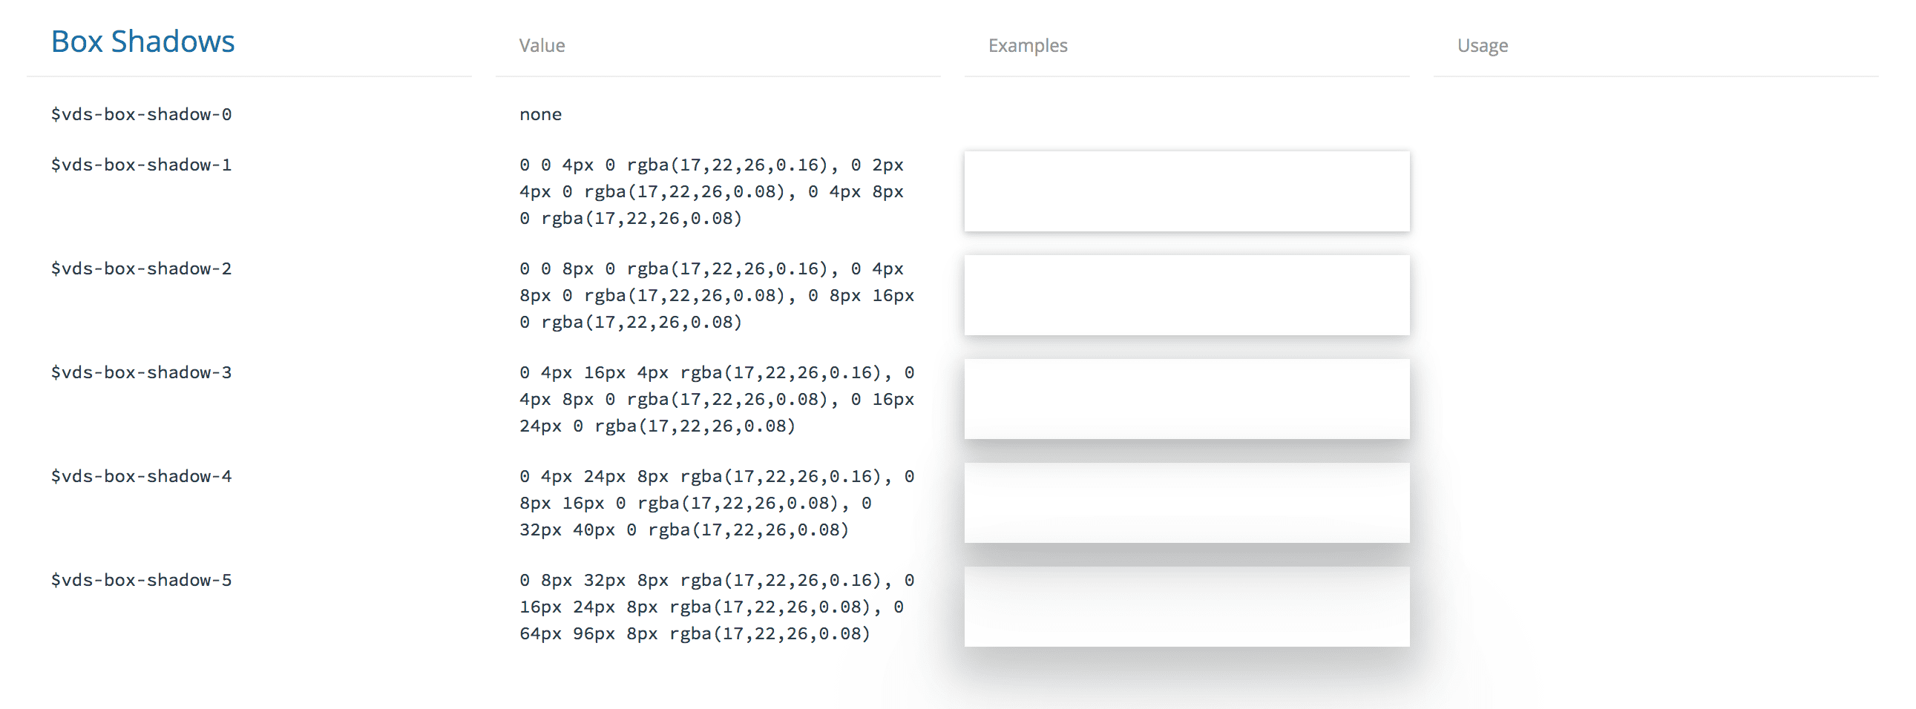
Task: Click the value text for box-shadow-1
Action: (x=710, y=192)
